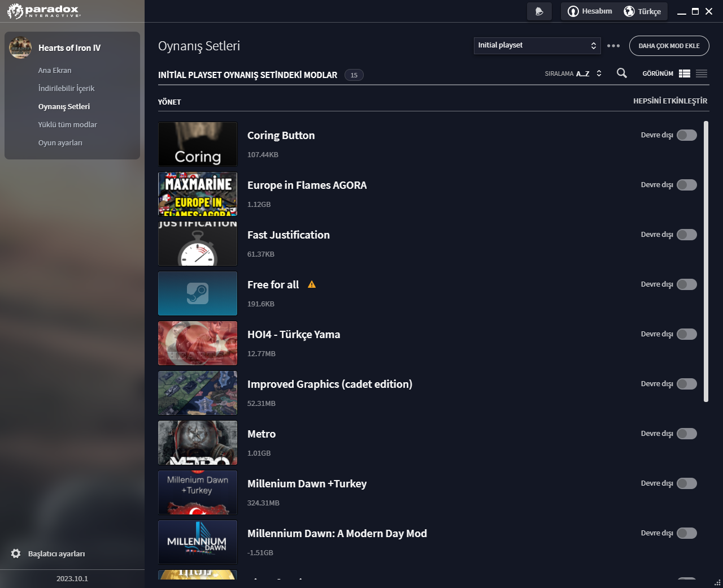This screenshot has width=723, height=588.
Task: Open Başlatıcı ayarları launcher settings
Action: [x=48, y=554]
